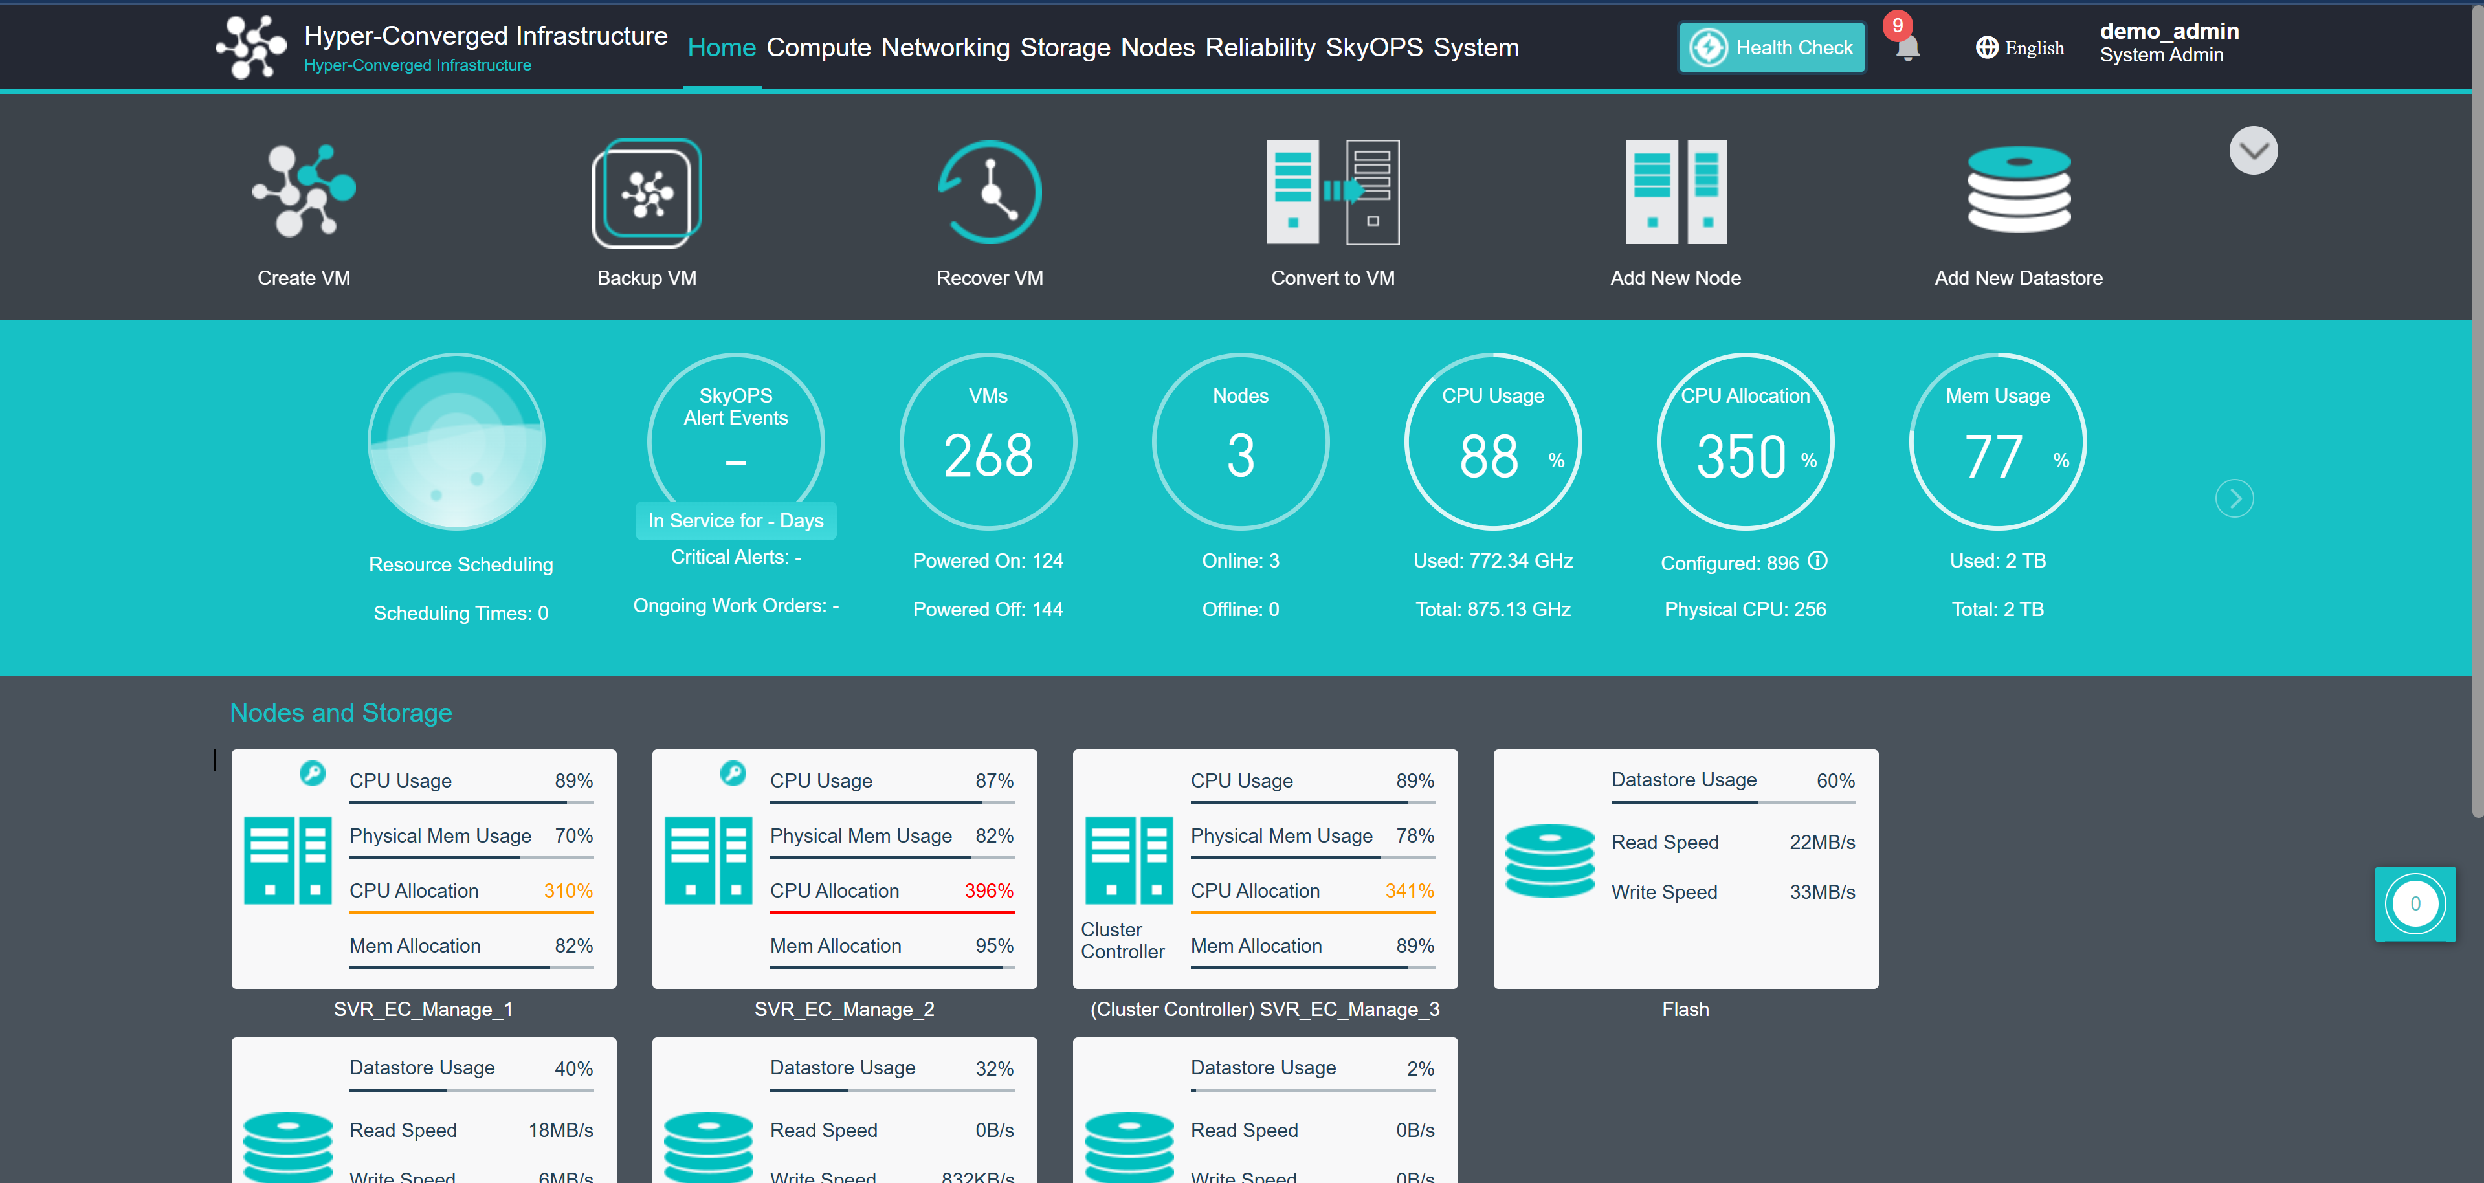Viewport: 2484px width, 1183px height.
Task: Collapse the quick actions panel chevron
Action: click(2252, 150)
